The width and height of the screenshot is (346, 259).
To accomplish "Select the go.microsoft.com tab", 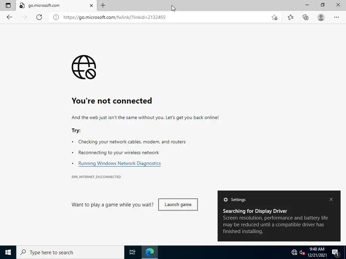I will click(56, 5).
